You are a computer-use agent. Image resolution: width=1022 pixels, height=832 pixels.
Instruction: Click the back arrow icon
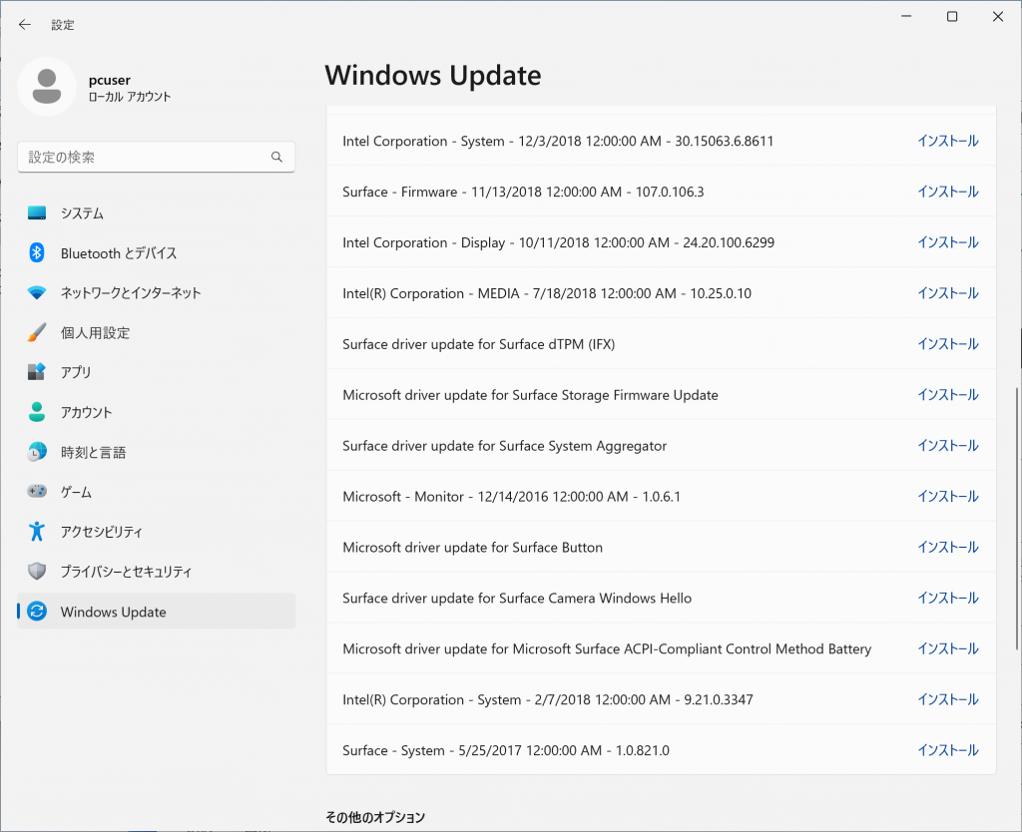25,25
